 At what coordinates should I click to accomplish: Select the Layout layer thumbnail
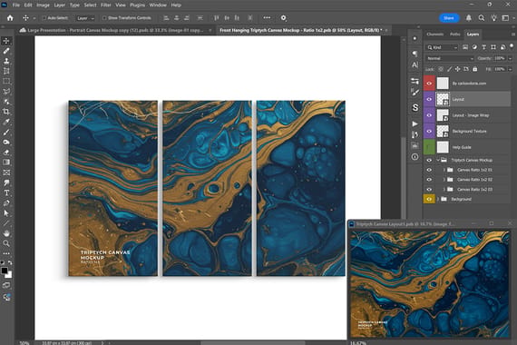443,99
